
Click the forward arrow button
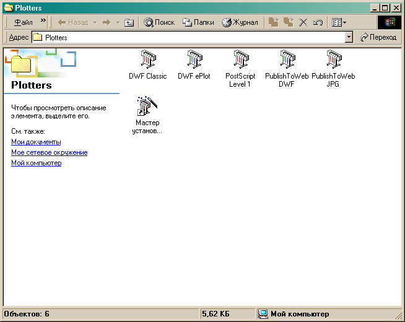pyautogui.click(x=107, y=23)
